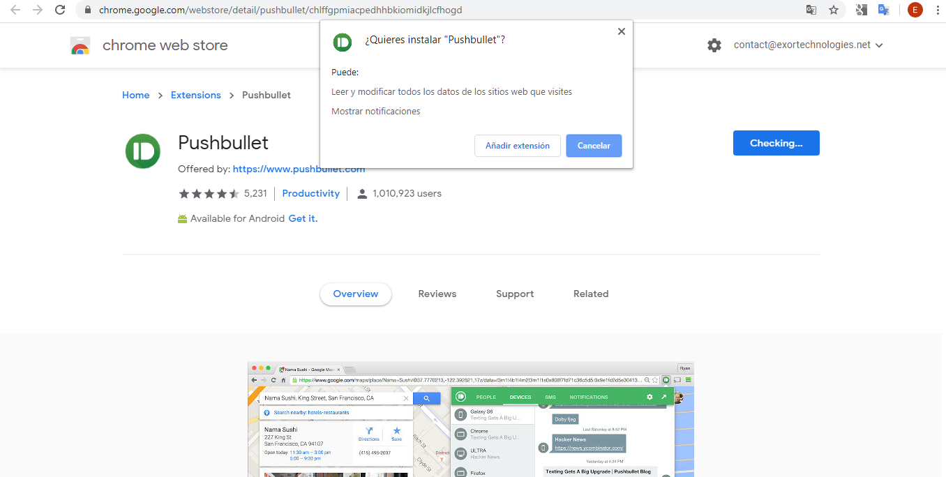This screenshot has height=477, width=946.
Task: Click the star rating next to 5,231
Action: tap(209, 194)
